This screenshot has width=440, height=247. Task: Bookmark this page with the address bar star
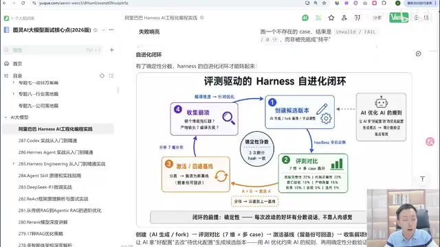[324, 3]
